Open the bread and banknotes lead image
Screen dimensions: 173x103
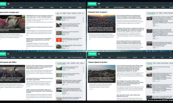click(x=12, y=24)
